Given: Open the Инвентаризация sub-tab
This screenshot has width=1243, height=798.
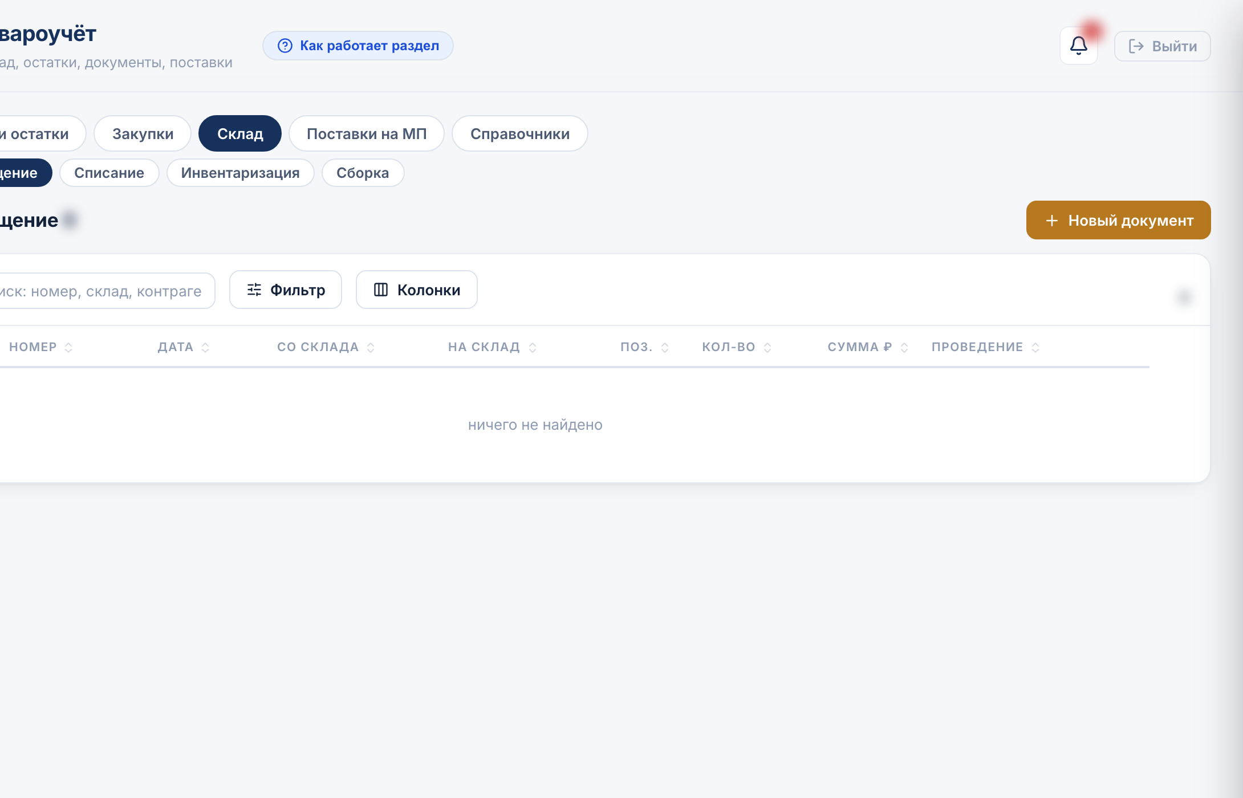Looking at the screenshot, I should (240, 173).
